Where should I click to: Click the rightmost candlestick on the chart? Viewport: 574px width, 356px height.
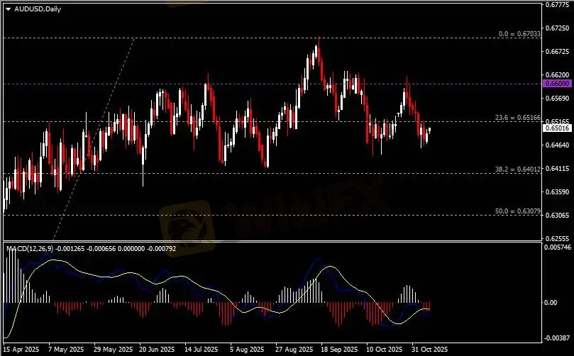(429, 130)
